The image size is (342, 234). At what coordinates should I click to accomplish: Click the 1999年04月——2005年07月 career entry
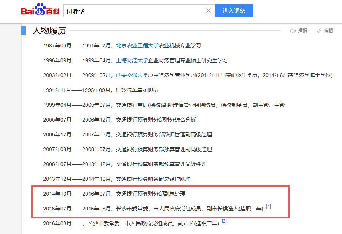[164, 105]
